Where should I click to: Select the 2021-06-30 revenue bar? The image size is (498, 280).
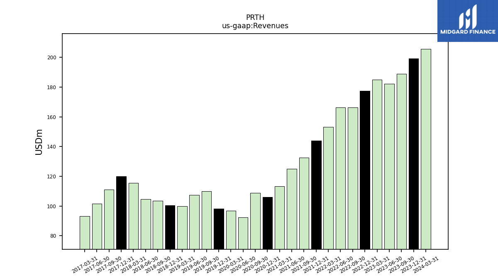coord(292,209)
